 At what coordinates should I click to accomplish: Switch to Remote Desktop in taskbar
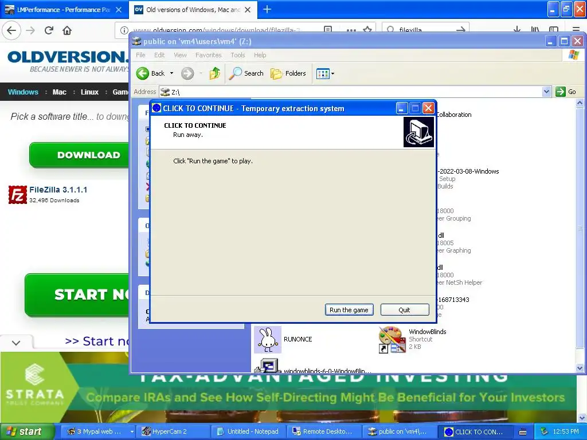click(x=324, y=431)
